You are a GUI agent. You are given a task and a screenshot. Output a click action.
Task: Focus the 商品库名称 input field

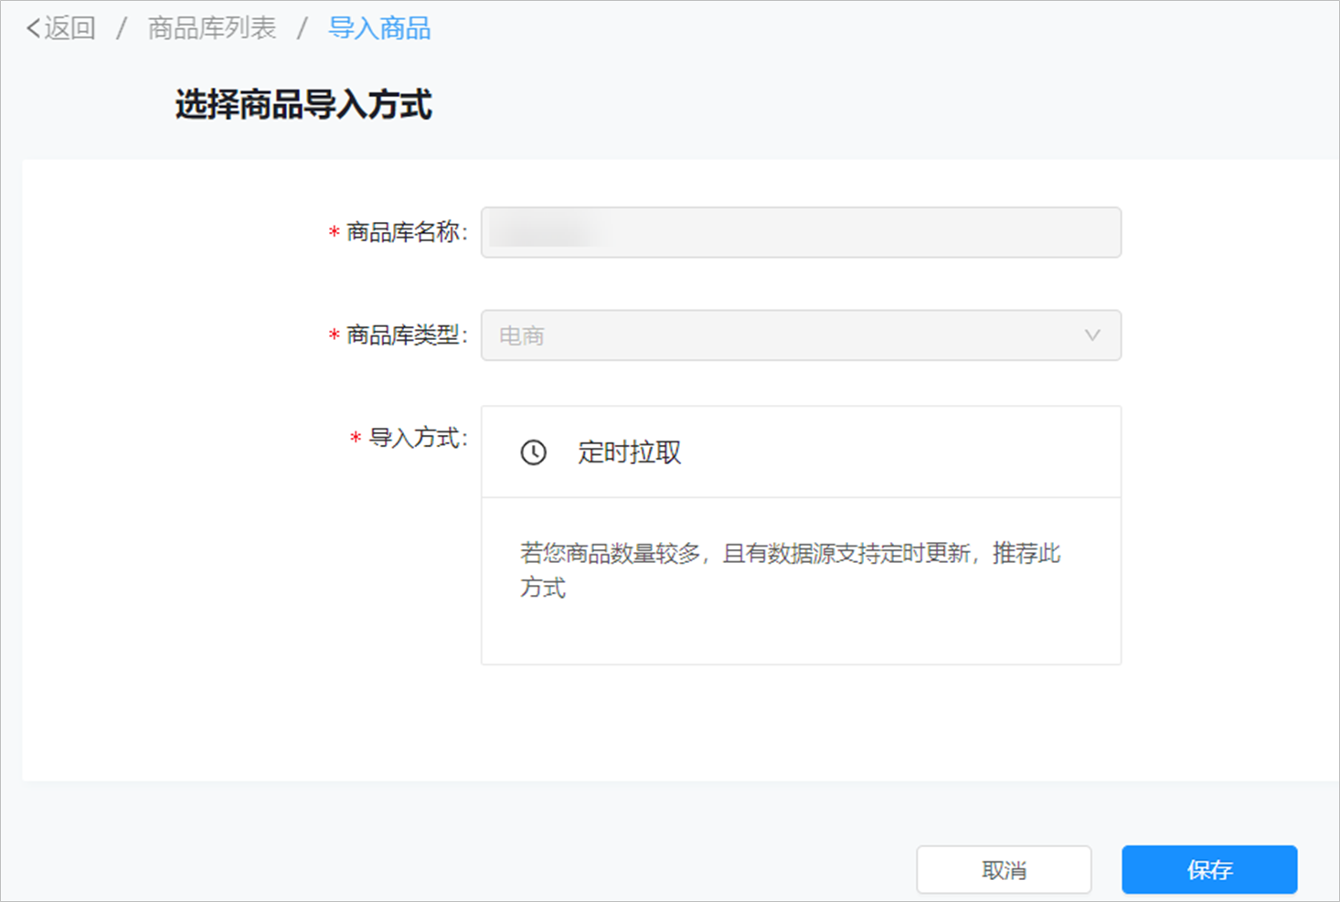pyautogui.click(x=801, y=232)
